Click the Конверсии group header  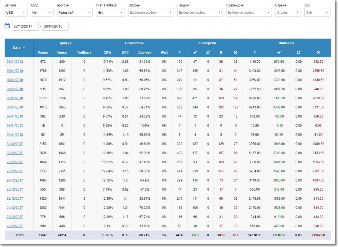(207, 43)
